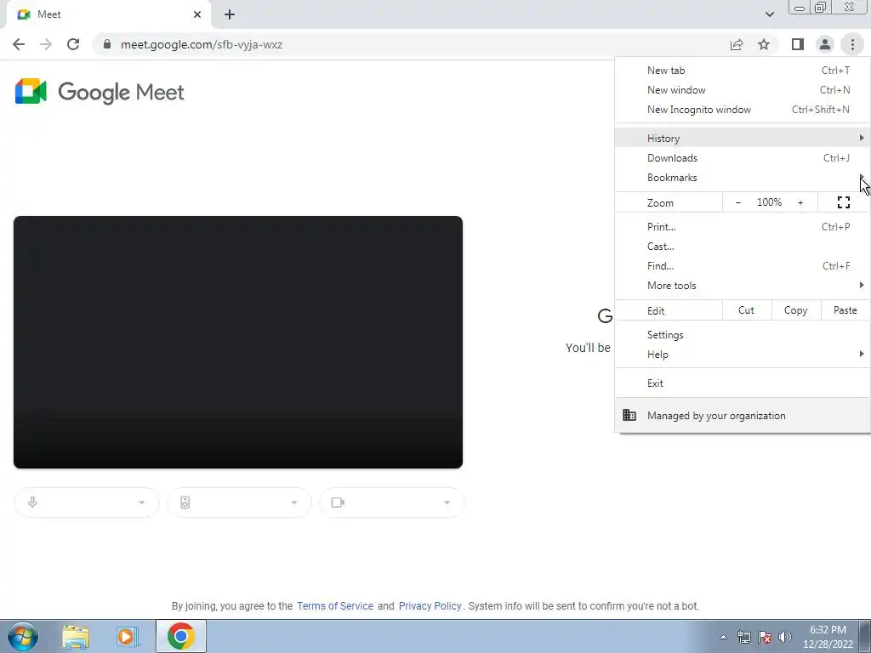871x653 pixels.
Task: Click the Action Center flag icon
Action: (x=765, y=637)
